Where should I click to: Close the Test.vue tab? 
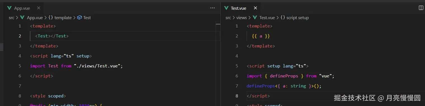point(255,8)
